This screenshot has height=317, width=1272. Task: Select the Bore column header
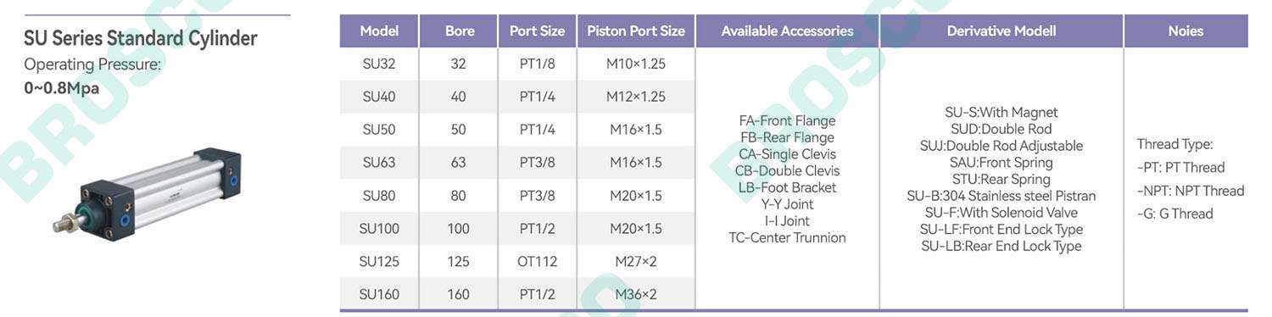pyautogui.click(x=459, y=31)
